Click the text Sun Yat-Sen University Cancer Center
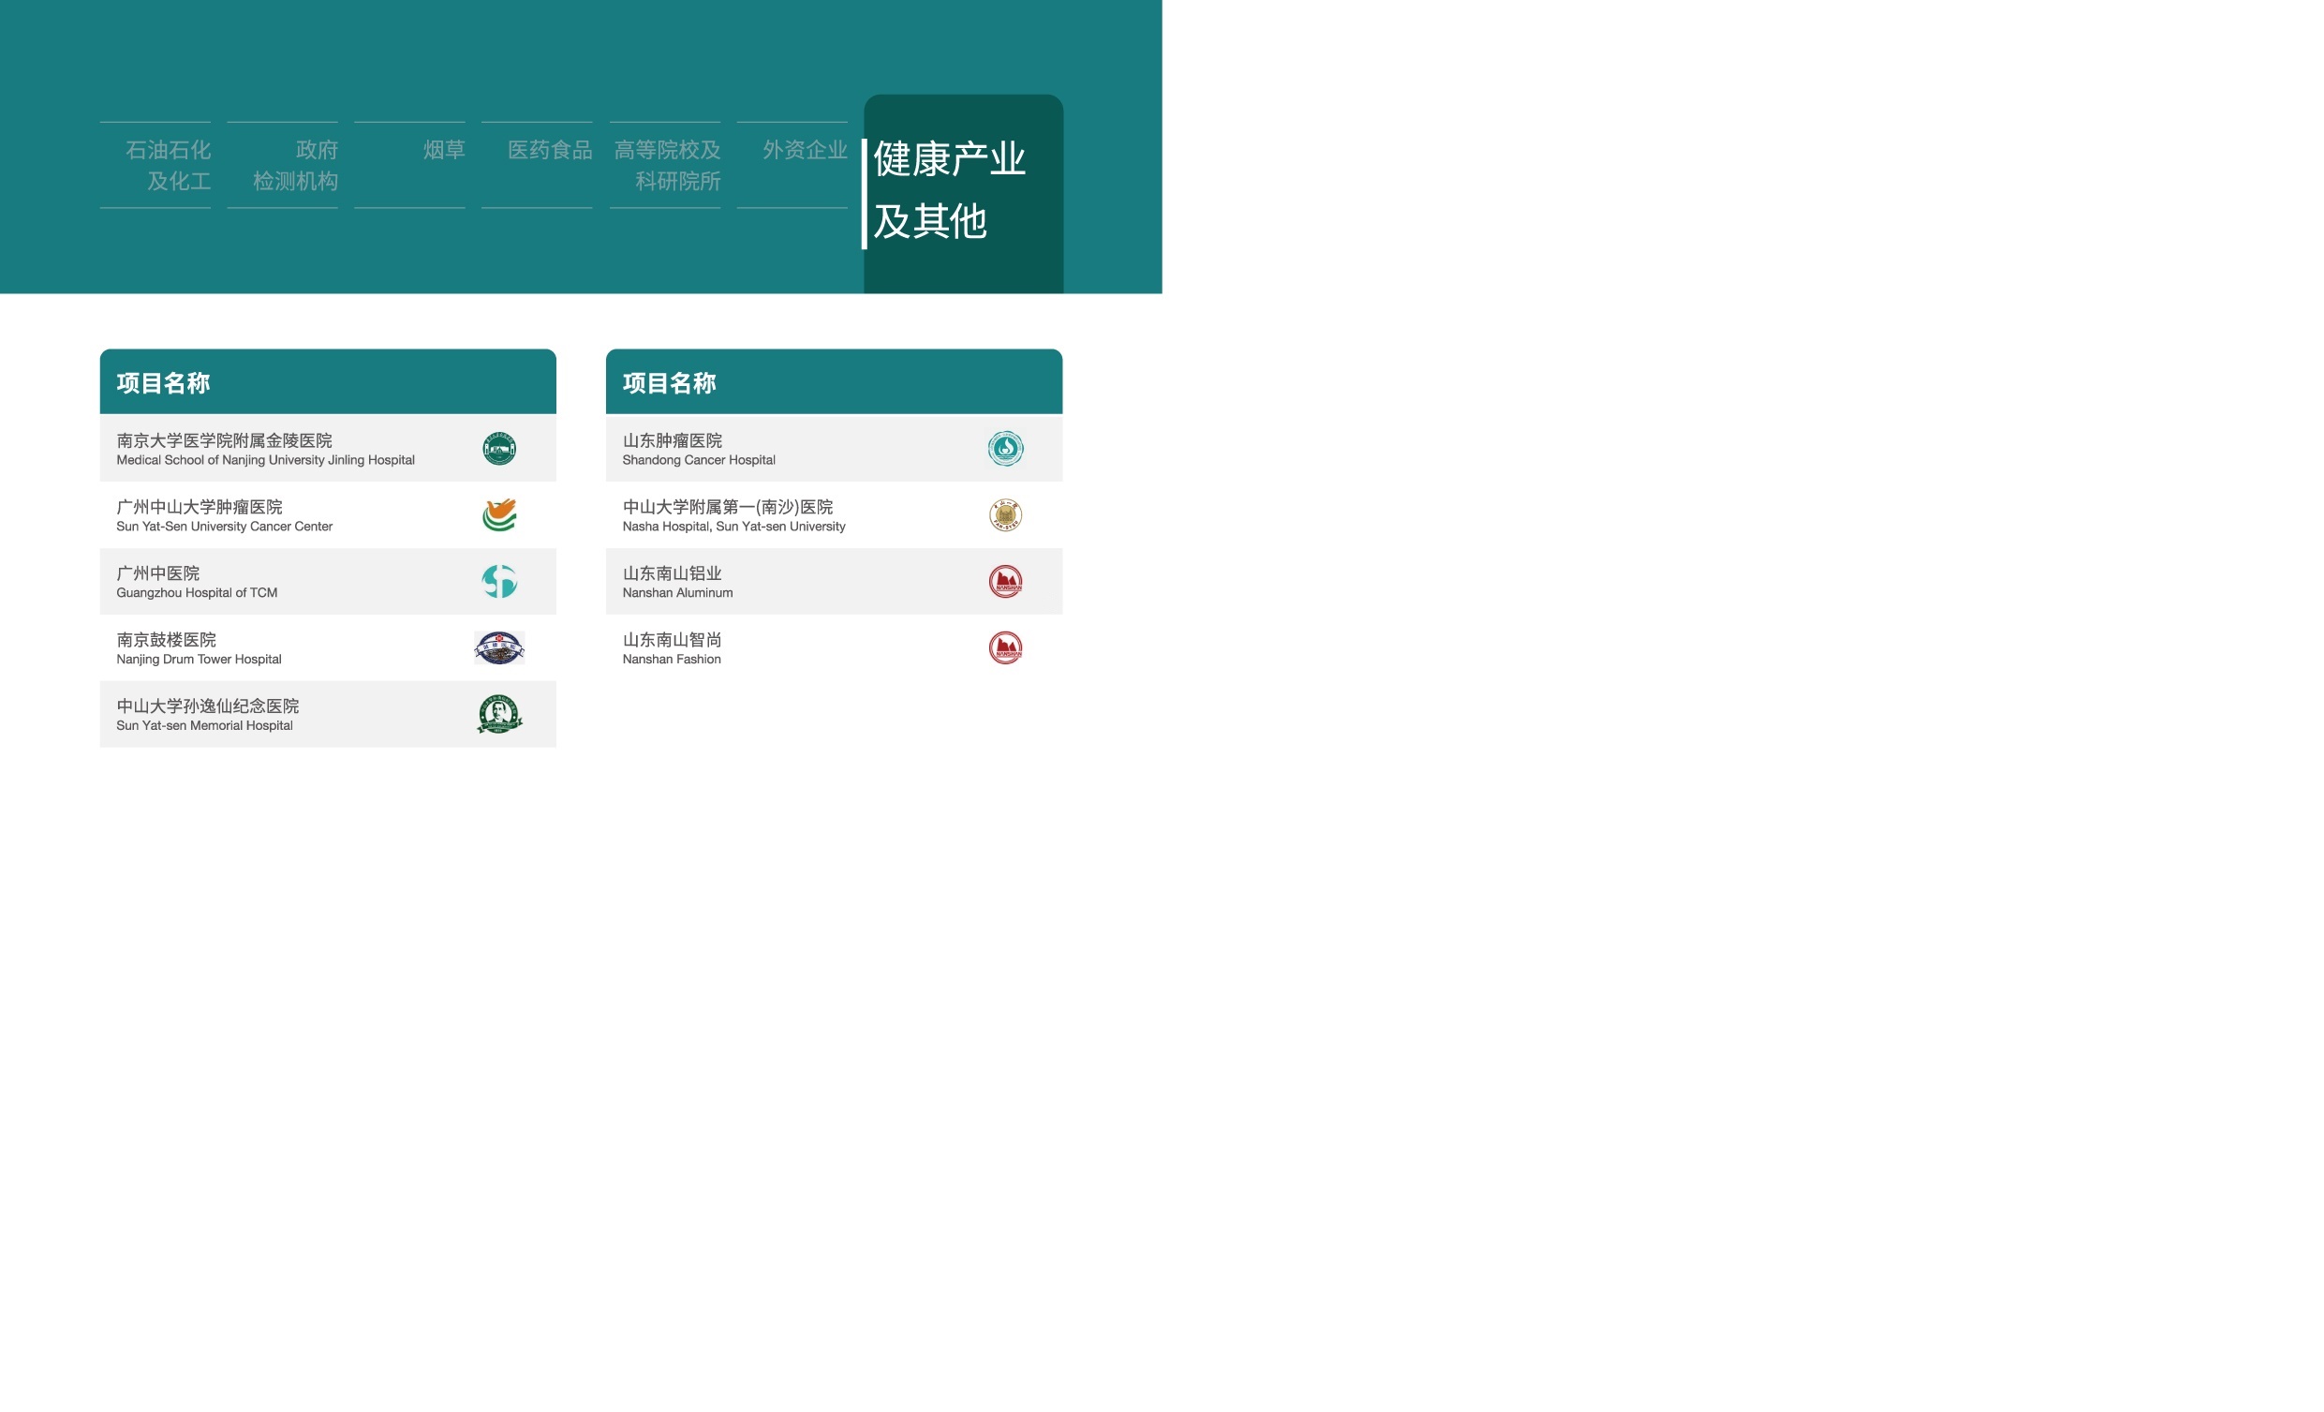Image resolution: width=2324 pixels, height=1412 pixels. coord(225,527)
